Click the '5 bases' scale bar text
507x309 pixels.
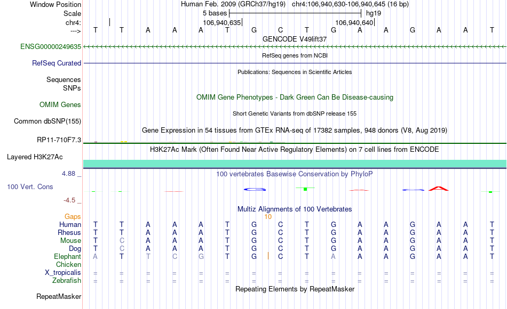[215, 13]
